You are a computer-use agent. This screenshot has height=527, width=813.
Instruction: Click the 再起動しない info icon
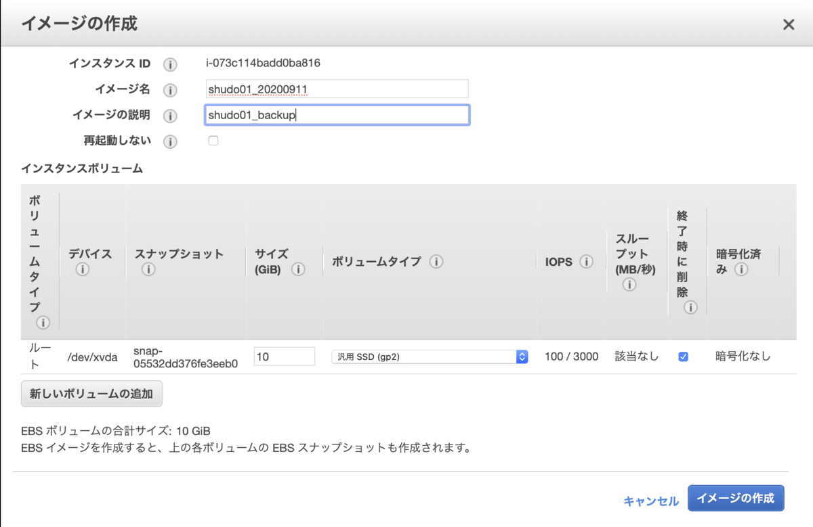pyautogui.click(x=170, y=141)
